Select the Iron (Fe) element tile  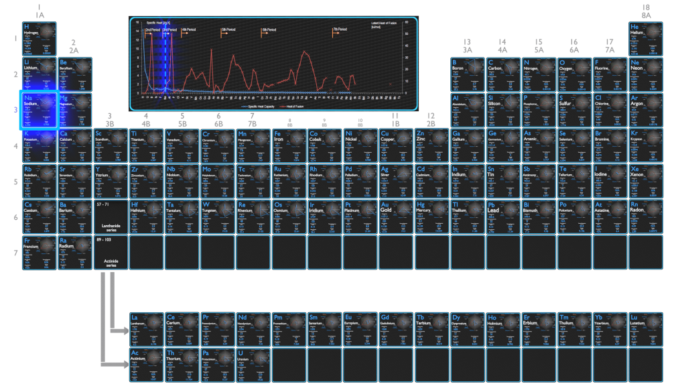tap(289, 145)
